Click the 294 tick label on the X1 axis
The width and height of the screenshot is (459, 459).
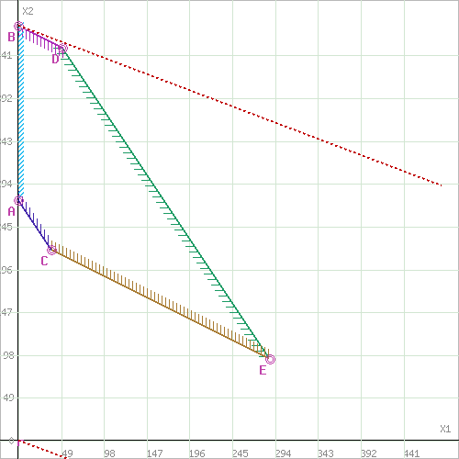coord(283,453)
